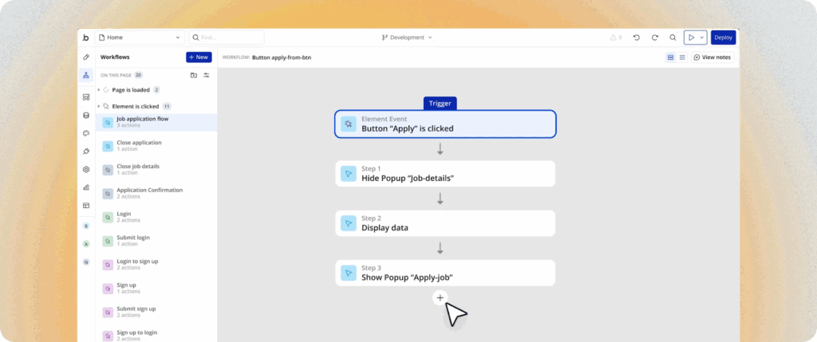Click the redo arrow in top bar
817x342 pixels.
click(654, 37)
